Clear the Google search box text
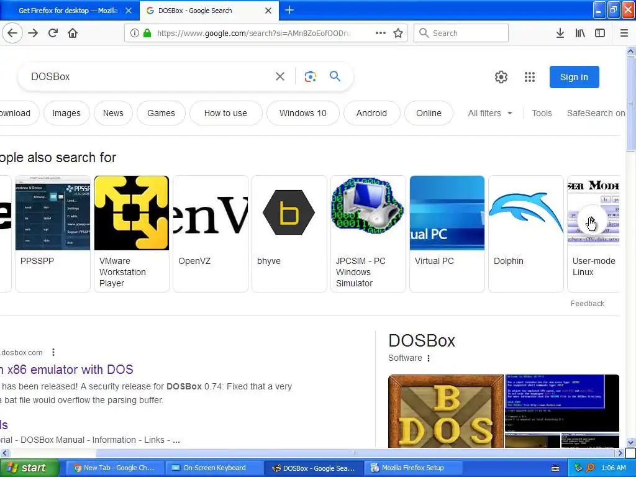 coord(280,76)
